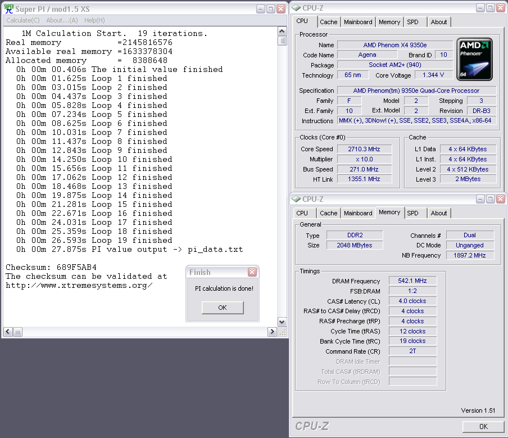Switch to Cache tab in top CPU-Z

tap(329, 22)
